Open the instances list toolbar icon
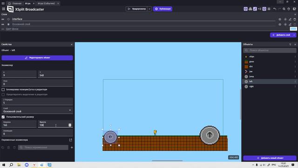 (x=260, y=9)
